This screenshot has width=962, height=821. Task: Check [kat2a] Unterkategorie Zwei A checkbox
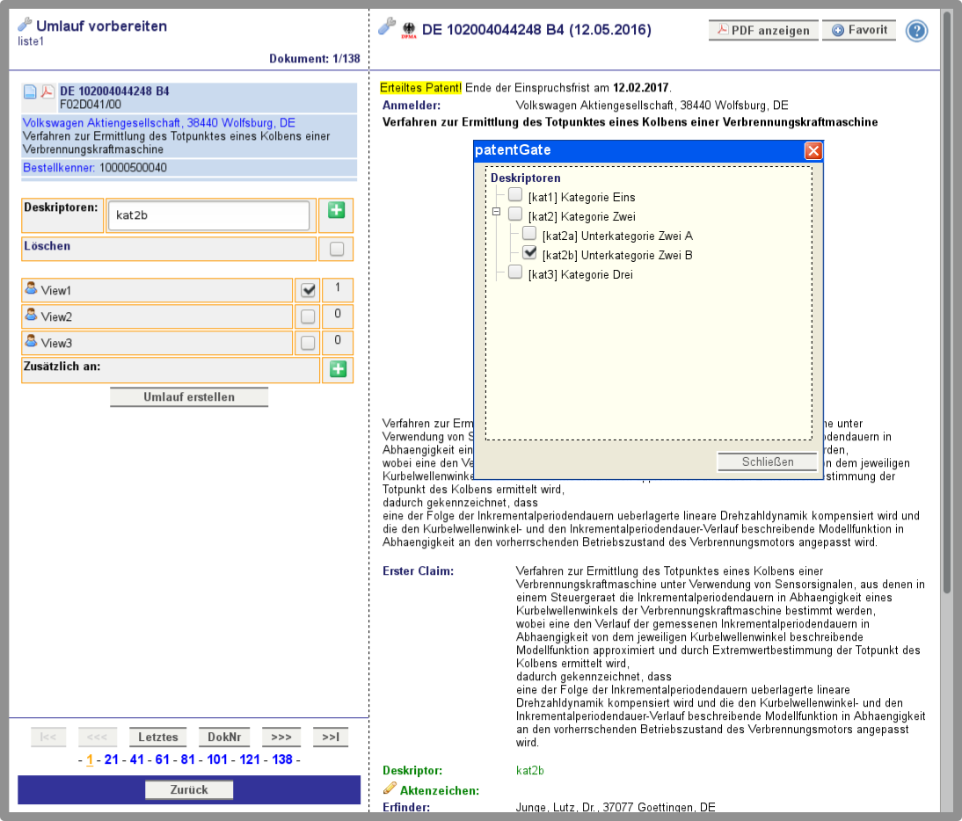[529, 234]
